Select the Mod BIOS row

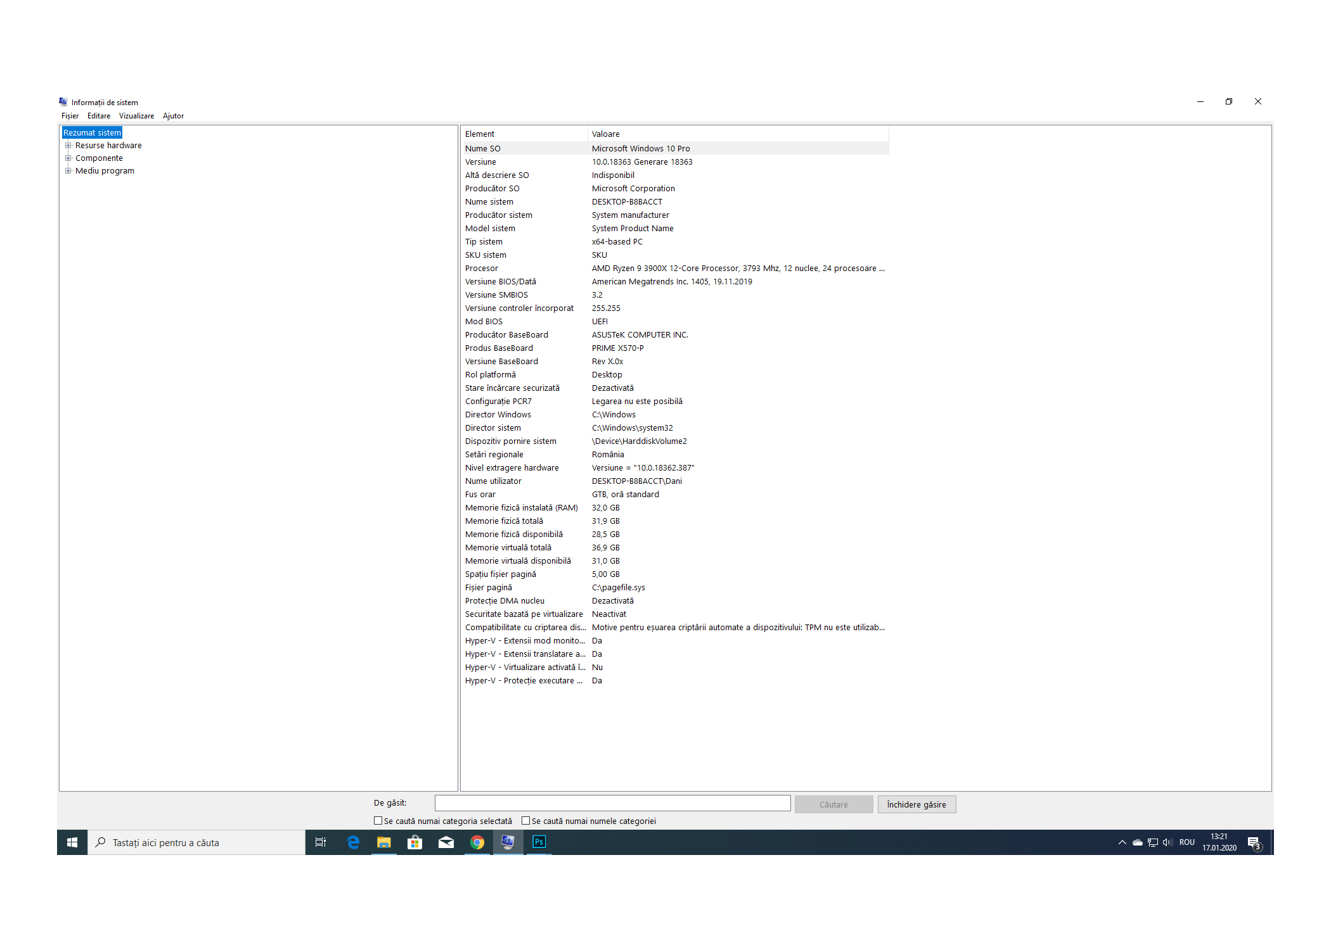[675, 322]
